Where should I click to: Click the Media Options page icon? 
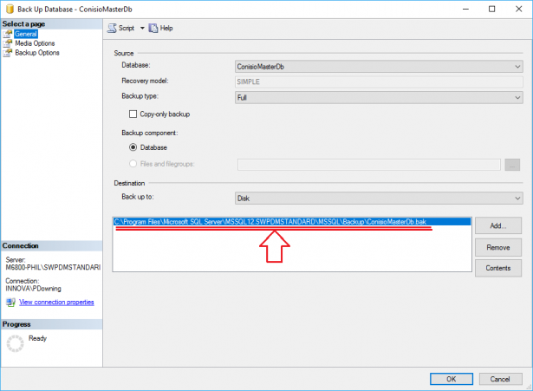[x=8, y=43]
